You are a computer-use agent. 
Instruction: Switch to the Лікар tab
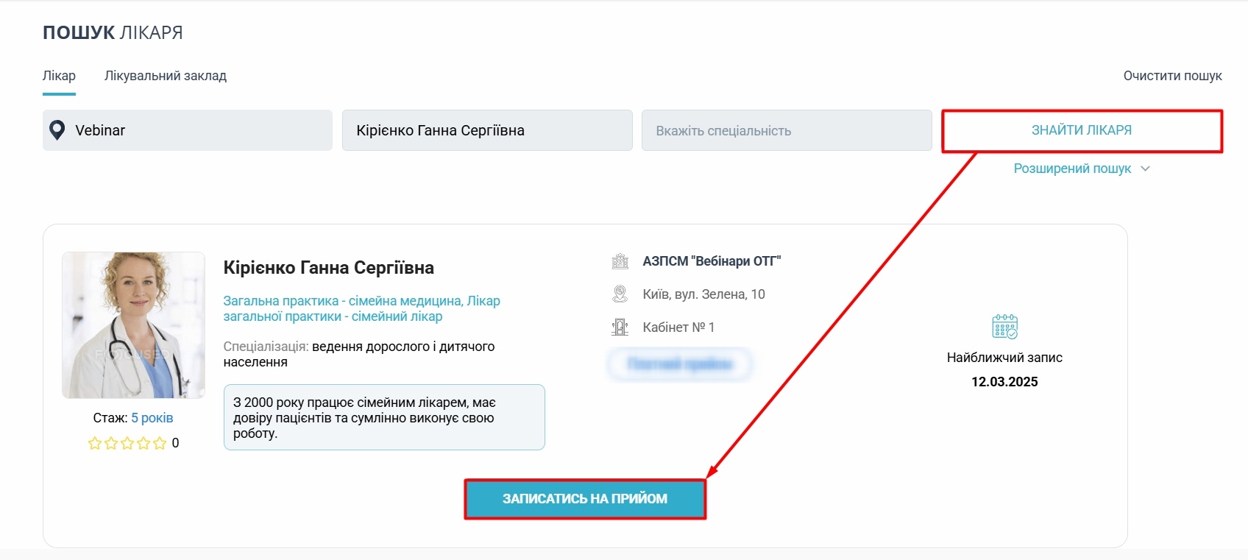pyautogui.click(x=59, y=76)
